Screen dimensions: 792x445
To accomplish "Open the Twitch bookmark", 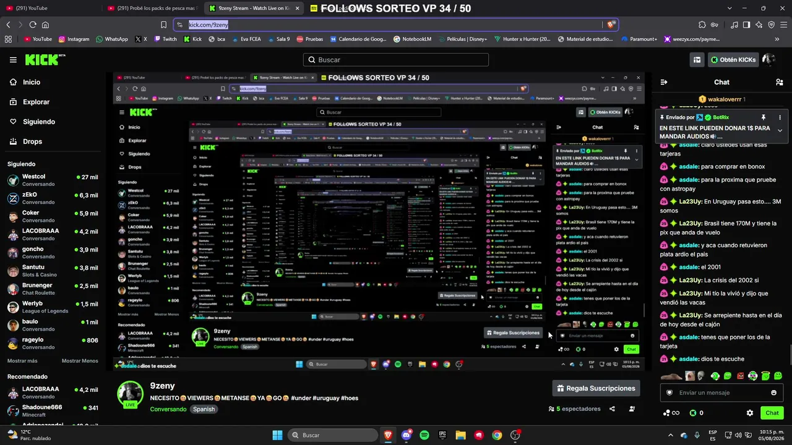I will (165, 39).
